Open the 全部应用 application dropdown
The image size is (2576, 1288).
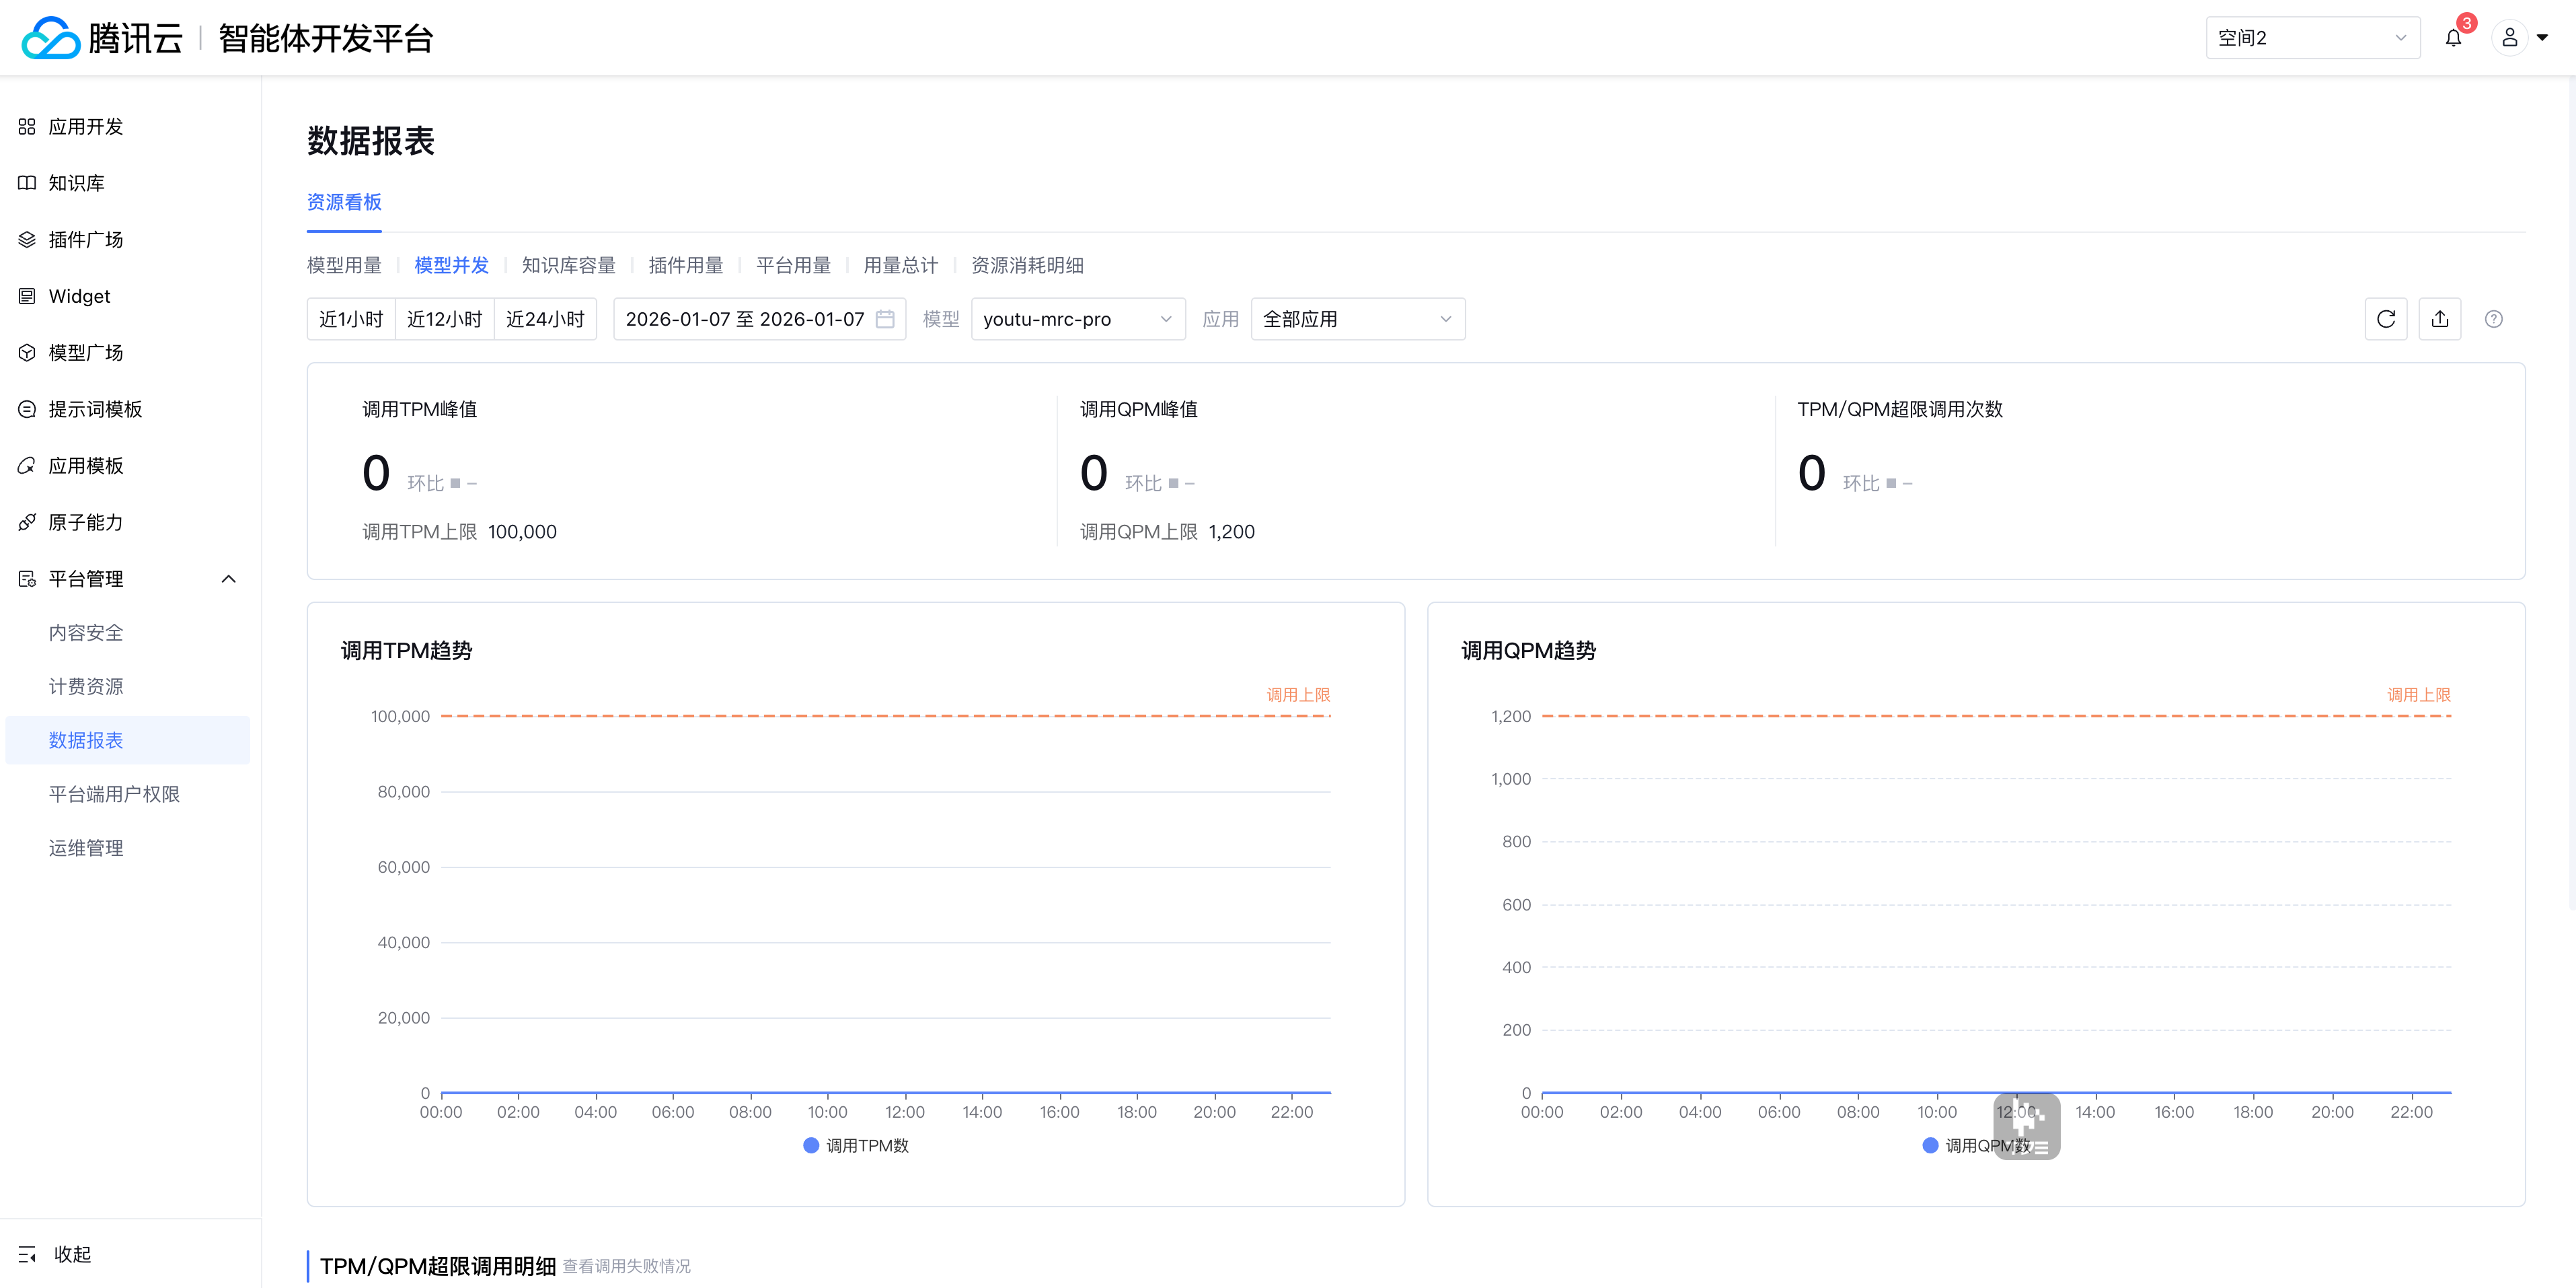[1357, 319]
